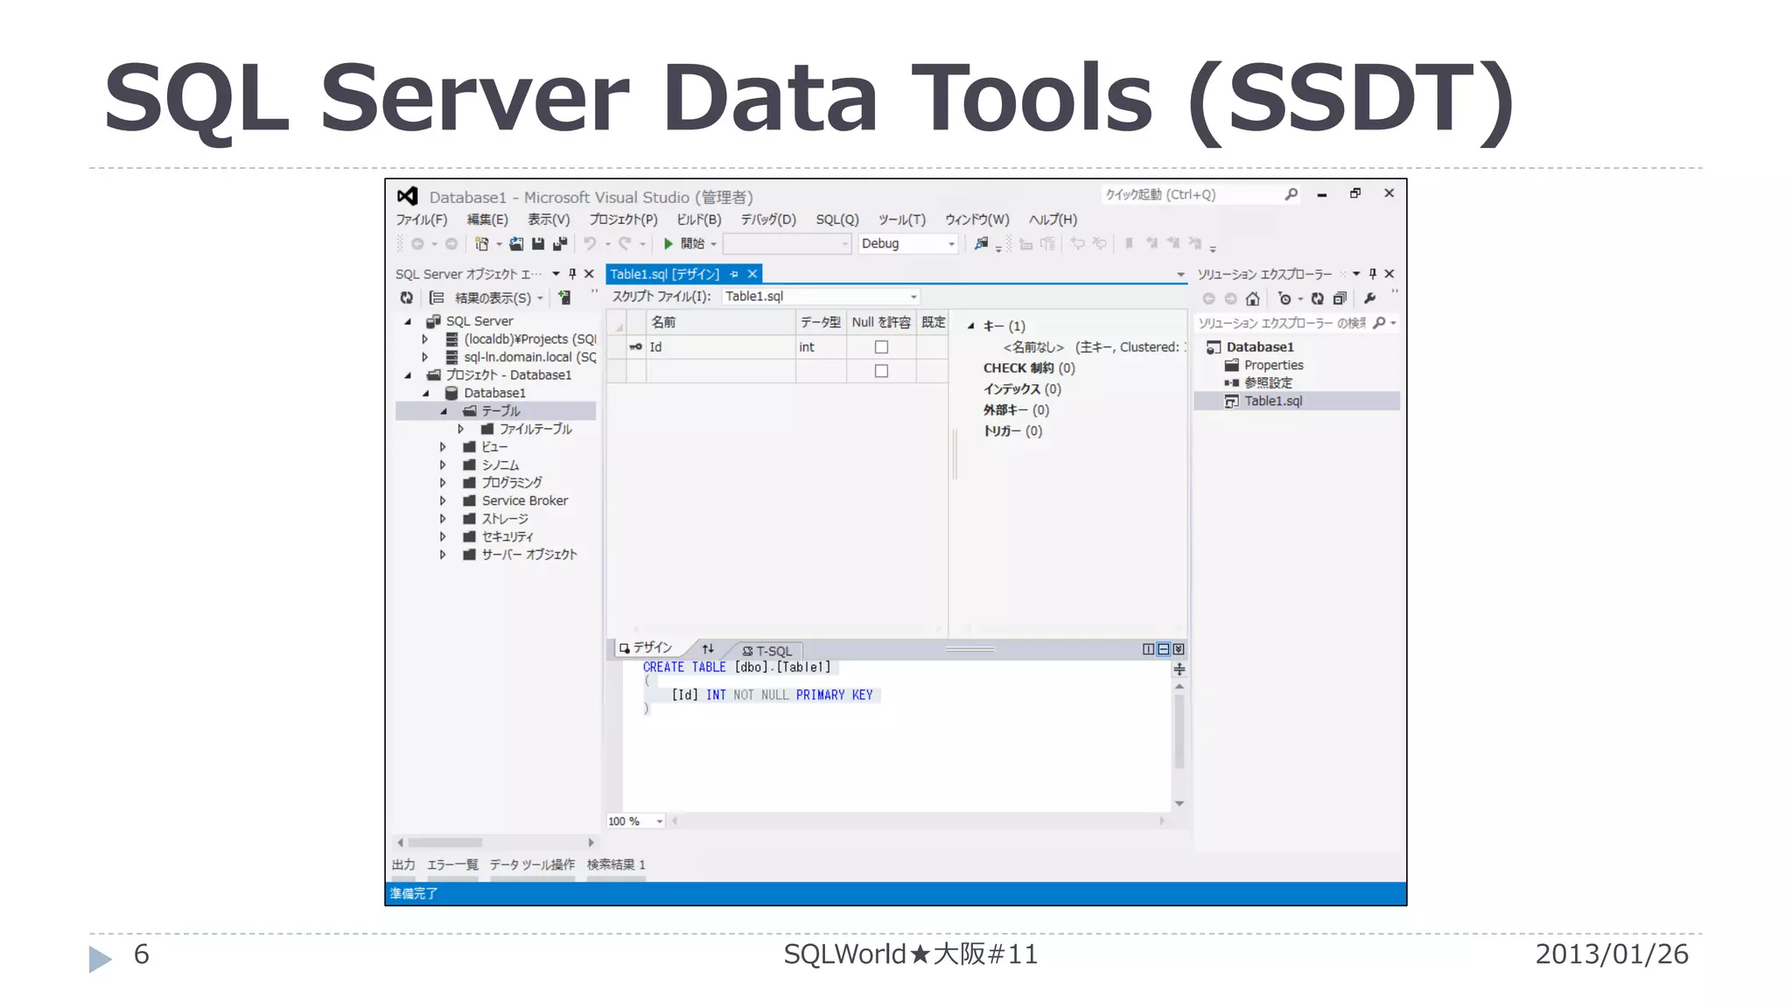Pin the Table1.sql design tab

734,275
